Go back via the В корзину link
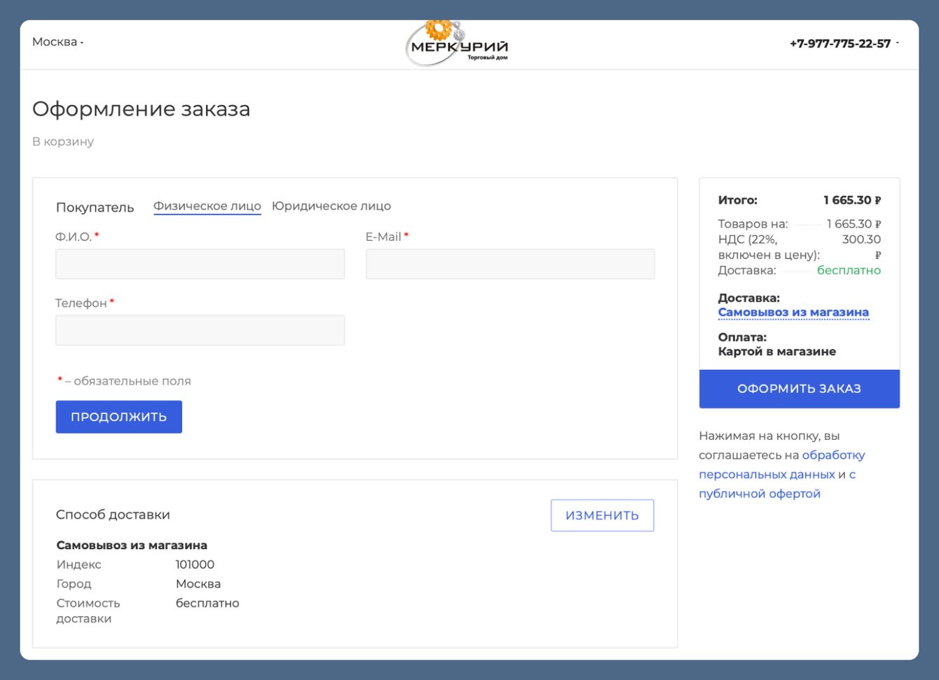The height and width of the screenshot is (680, 939). click(63, 141)
